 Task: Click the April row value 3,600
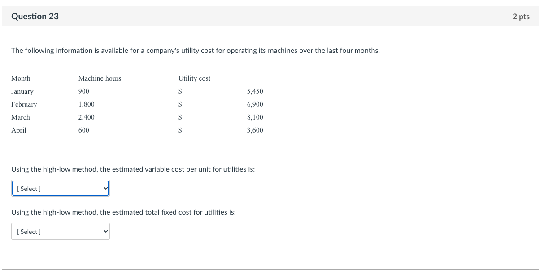click(255, 130)
